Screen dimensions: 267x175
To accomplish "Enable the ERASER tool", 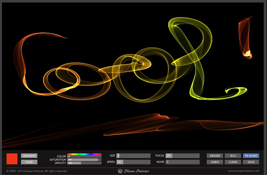I will (215, 156).
